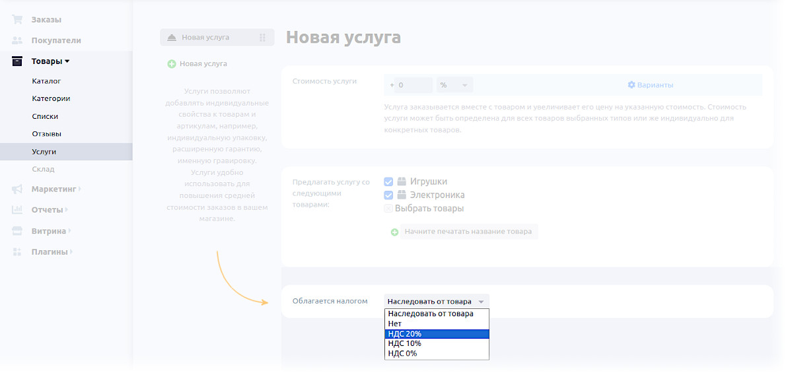Click the Маркетинг megaphone icon

tap(17, 189)
